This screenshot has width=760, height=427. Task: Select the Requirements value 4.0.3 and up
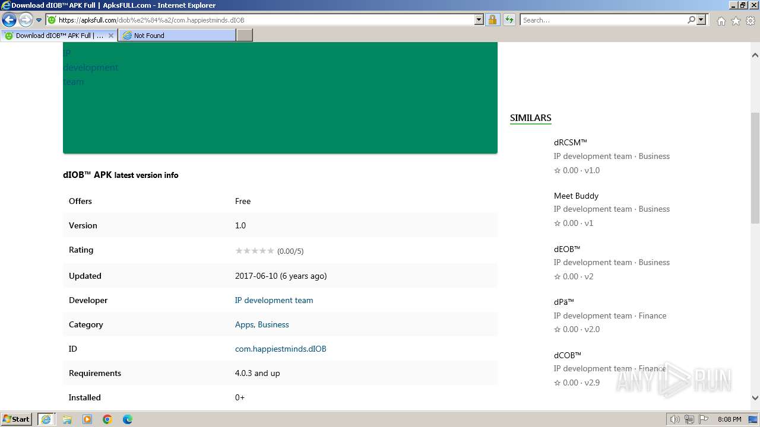point(258,373)
